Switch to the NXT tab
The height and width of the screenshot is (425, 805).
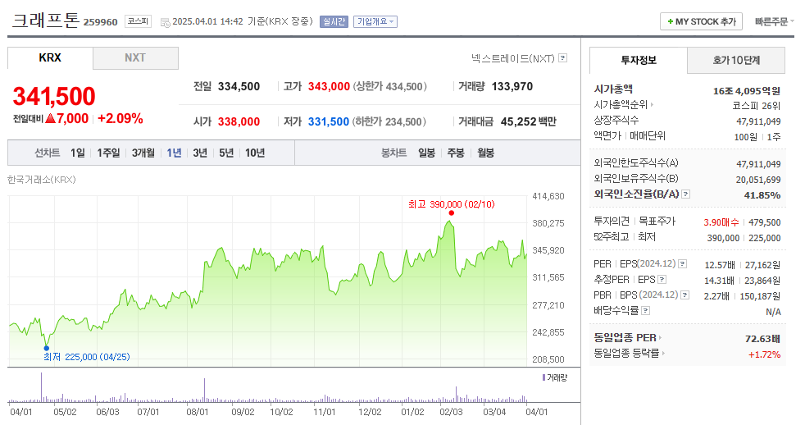[135, 58]
